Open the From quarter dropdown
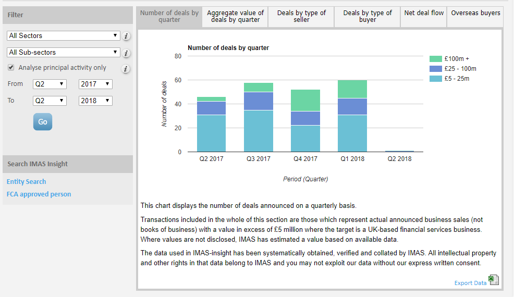The width and height of the screenshot is (514, 297). point(50,84)
